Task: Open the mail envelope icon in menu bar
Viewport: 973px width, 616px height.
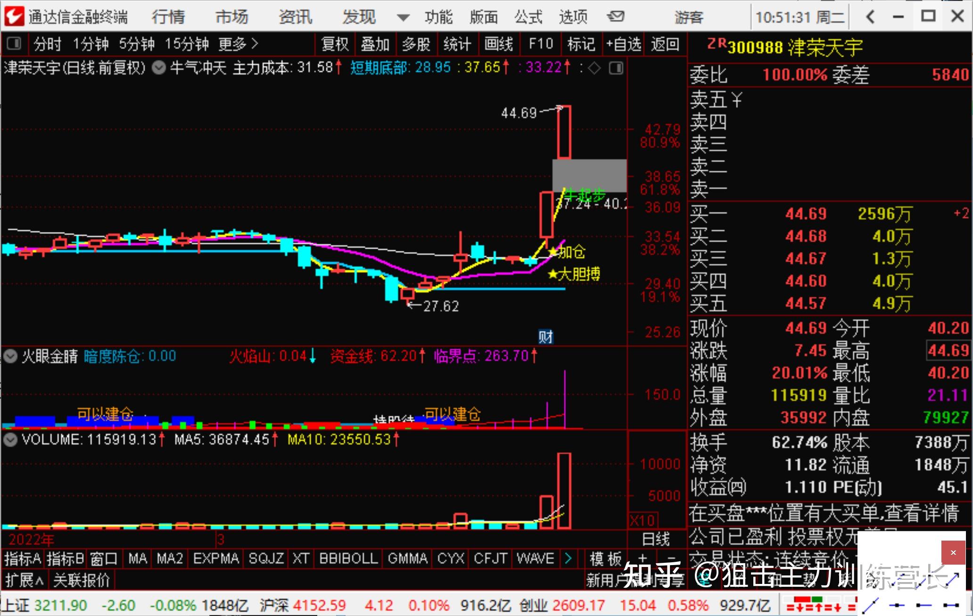Action: (x=615, y=17)
